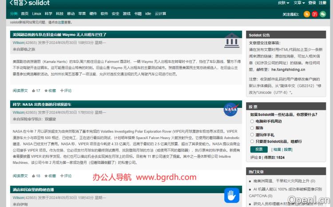This screenshot has height=207, width=333.
Task: Select the 电脑和手机周边 poll option
Action: tap(252, 121)
